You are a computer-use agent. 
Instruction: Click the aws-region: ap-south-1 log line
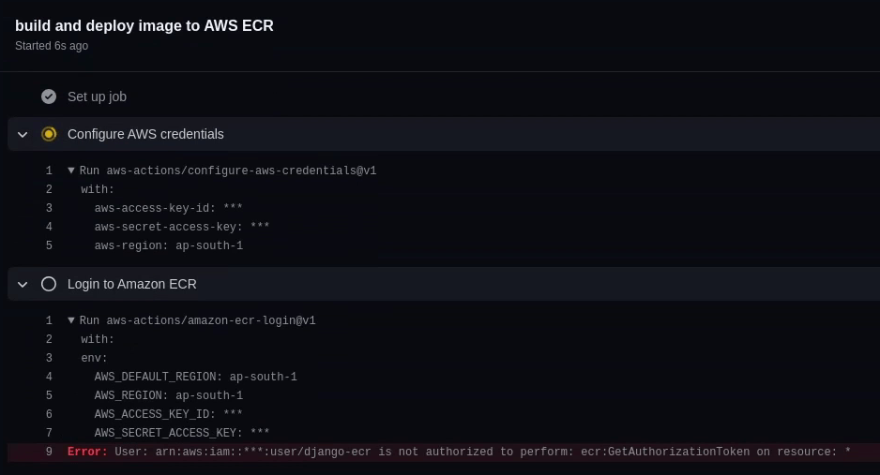click(x=168, y=245)
